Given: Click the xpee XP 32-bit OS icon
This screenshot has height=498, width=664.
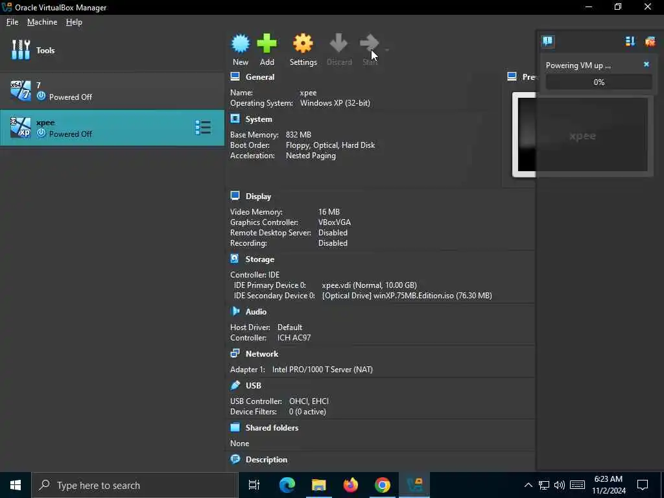Looking at the screenshot, I should tap(20, 128).
